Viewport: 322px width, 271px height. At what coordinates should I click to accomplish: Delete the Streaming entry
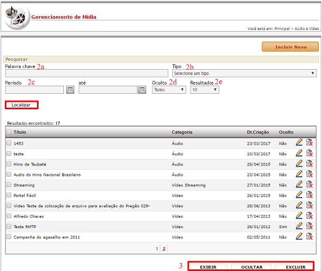tap(309, 184)
